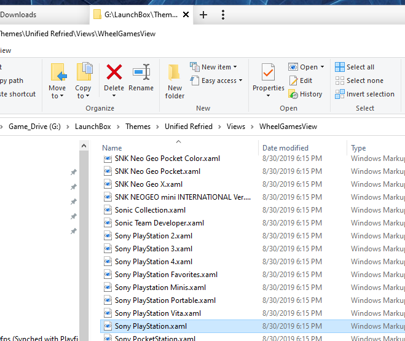Open a new tab with plus button
405x341 pixels.
pyautogui.click(x=203, y=15)
